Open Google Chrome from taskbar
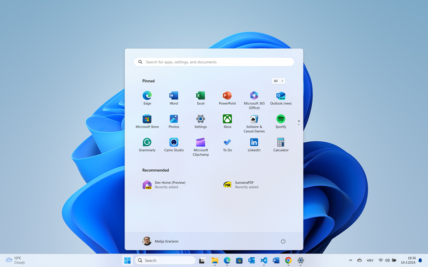The height and width of the screenshot is (267, 428). click(x=288, y=261)
